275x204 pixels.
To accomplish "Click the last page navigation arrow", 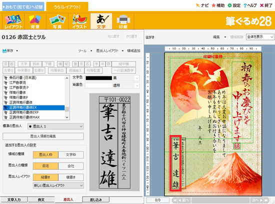I will coord(266,200).
